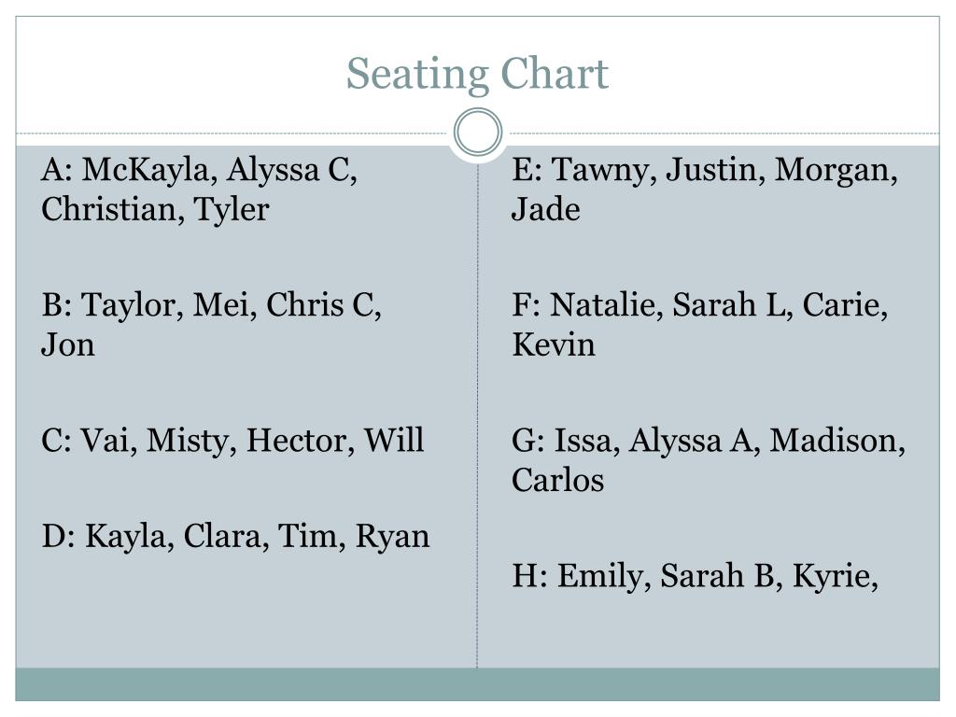Select group C: Vai, Misty, Hector, Will
956x717 pixels.
pos(232,441)
